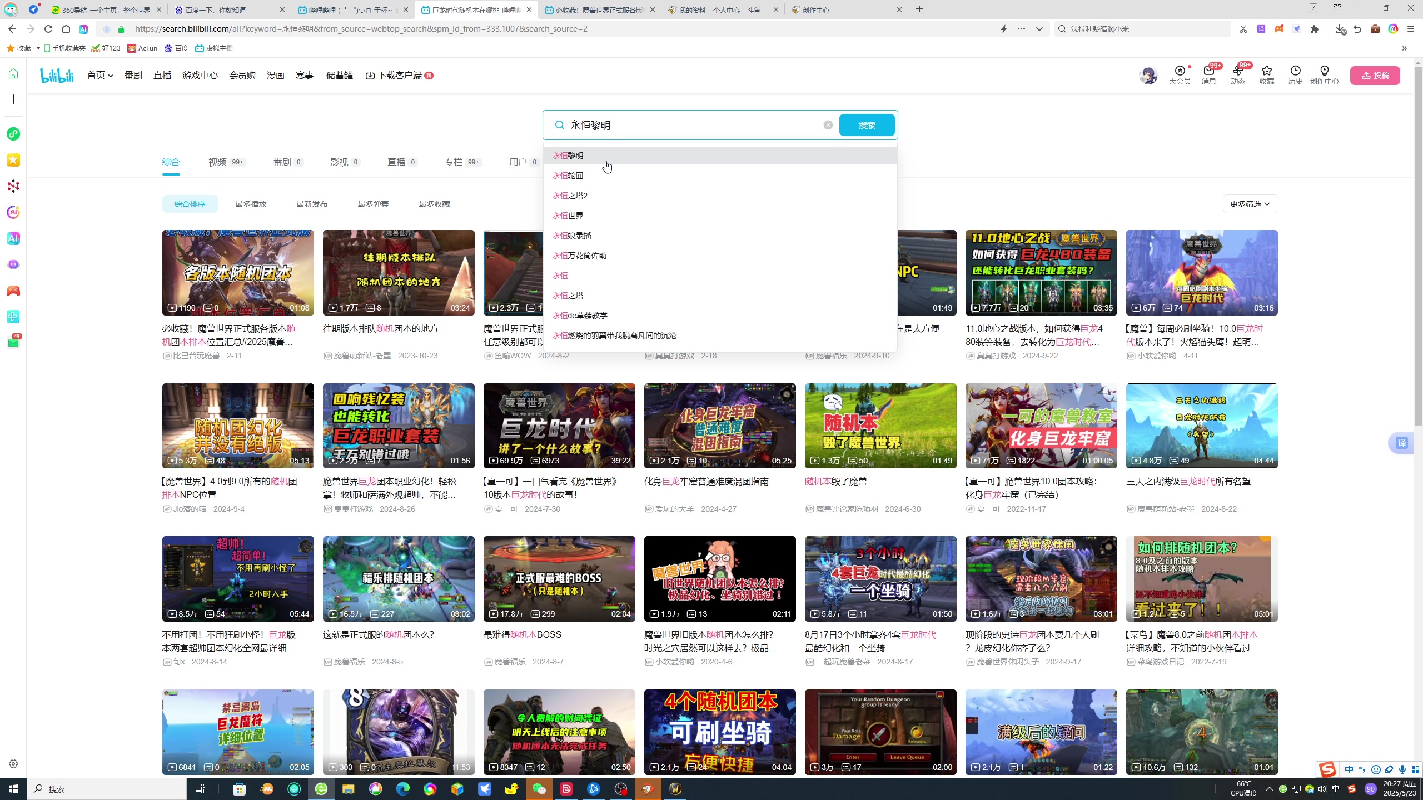Expand the 收藏 bookmarks dropdown arrow
Viewport: 1423px width, 800px height.
pyautogui.click(x=38, y=48)
